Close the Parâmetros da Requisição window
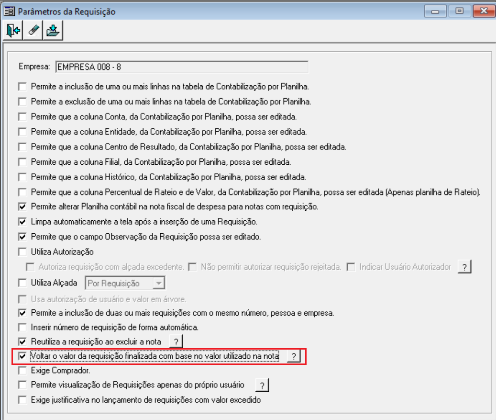The height and width of the screenshot is (420, 496). [484, 11]
